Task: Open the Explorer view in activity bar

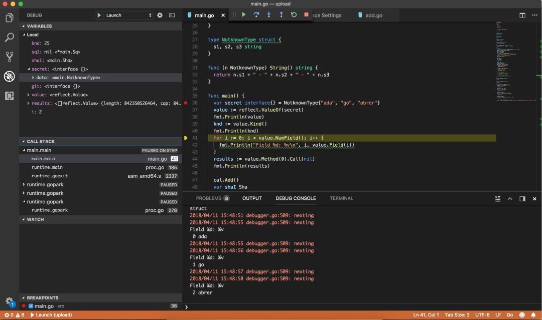Action: click(9, 19)
